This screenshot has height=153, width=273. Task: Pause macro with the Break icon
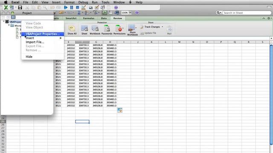[x=72, y=8]
